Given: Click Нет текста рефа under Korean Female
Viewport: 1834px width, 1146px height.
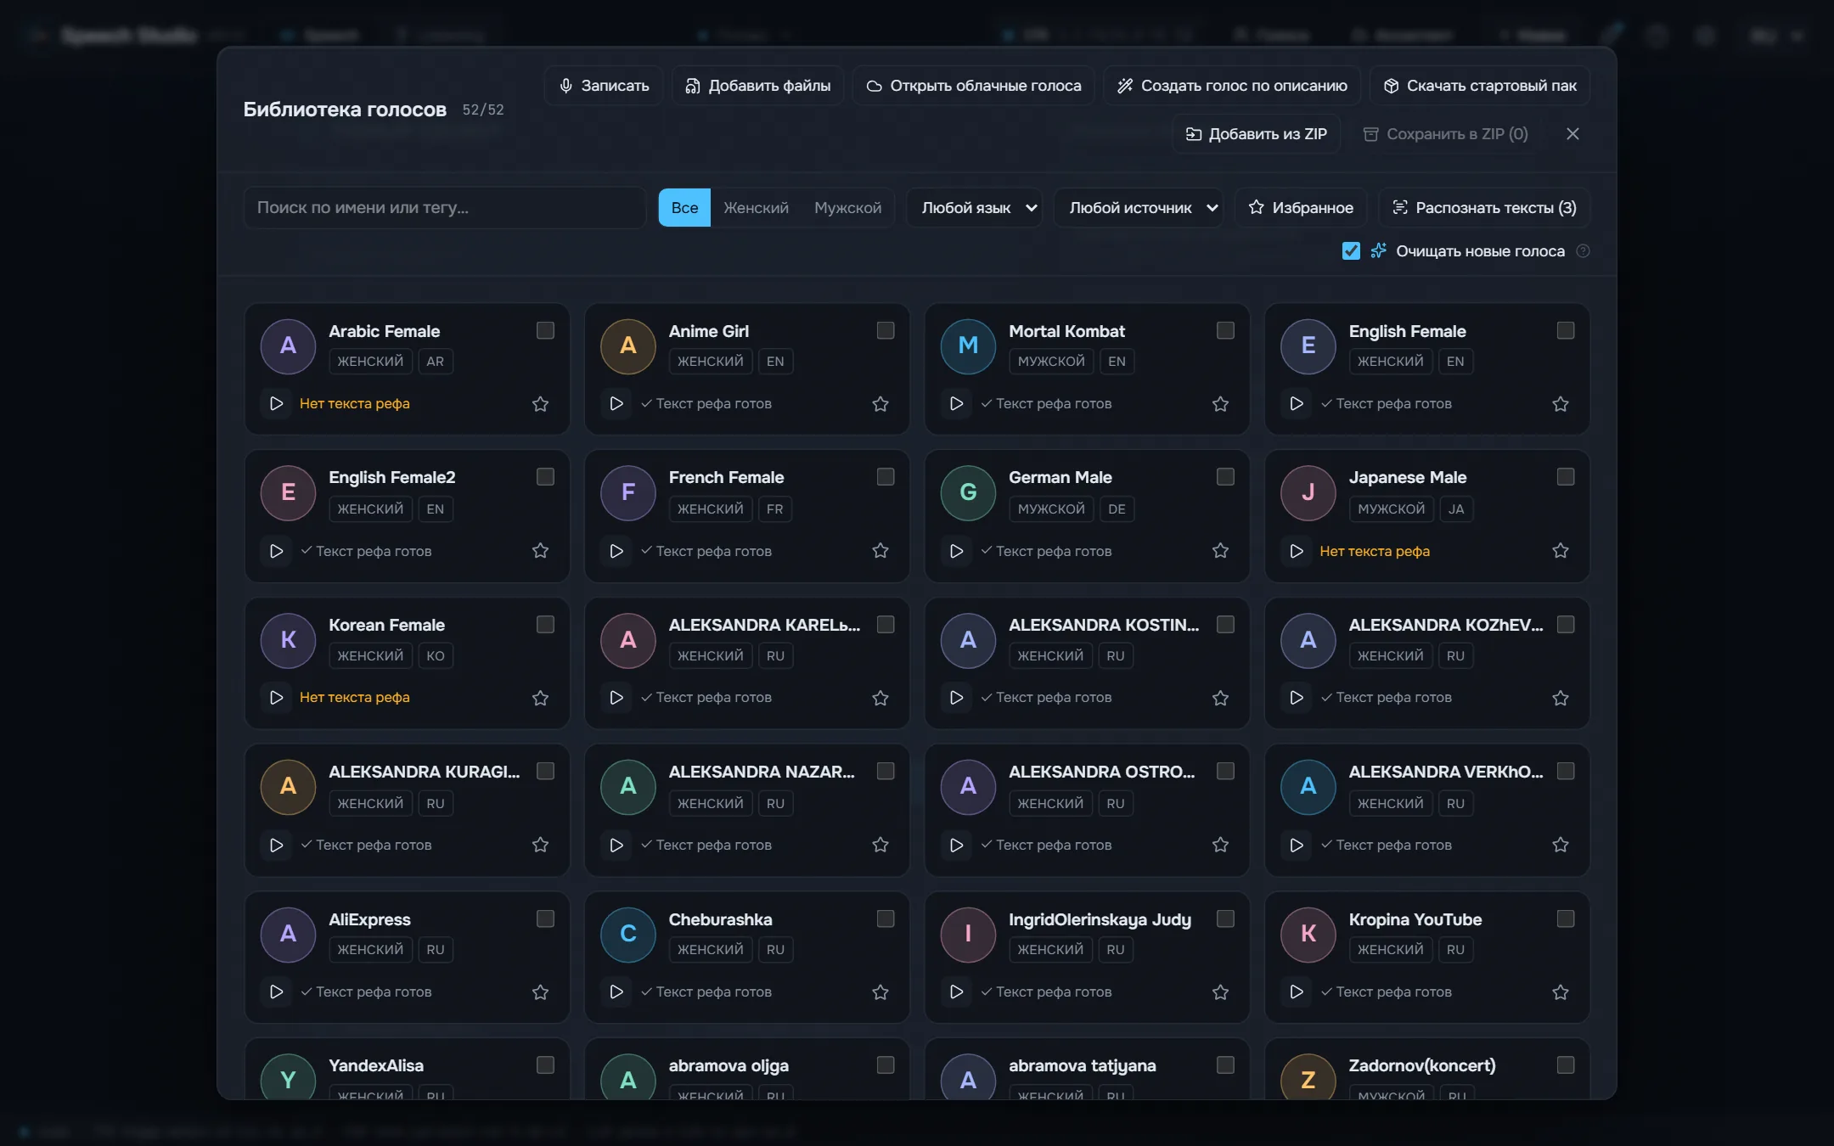Looking at the screenshot, I should click(354, 698).
